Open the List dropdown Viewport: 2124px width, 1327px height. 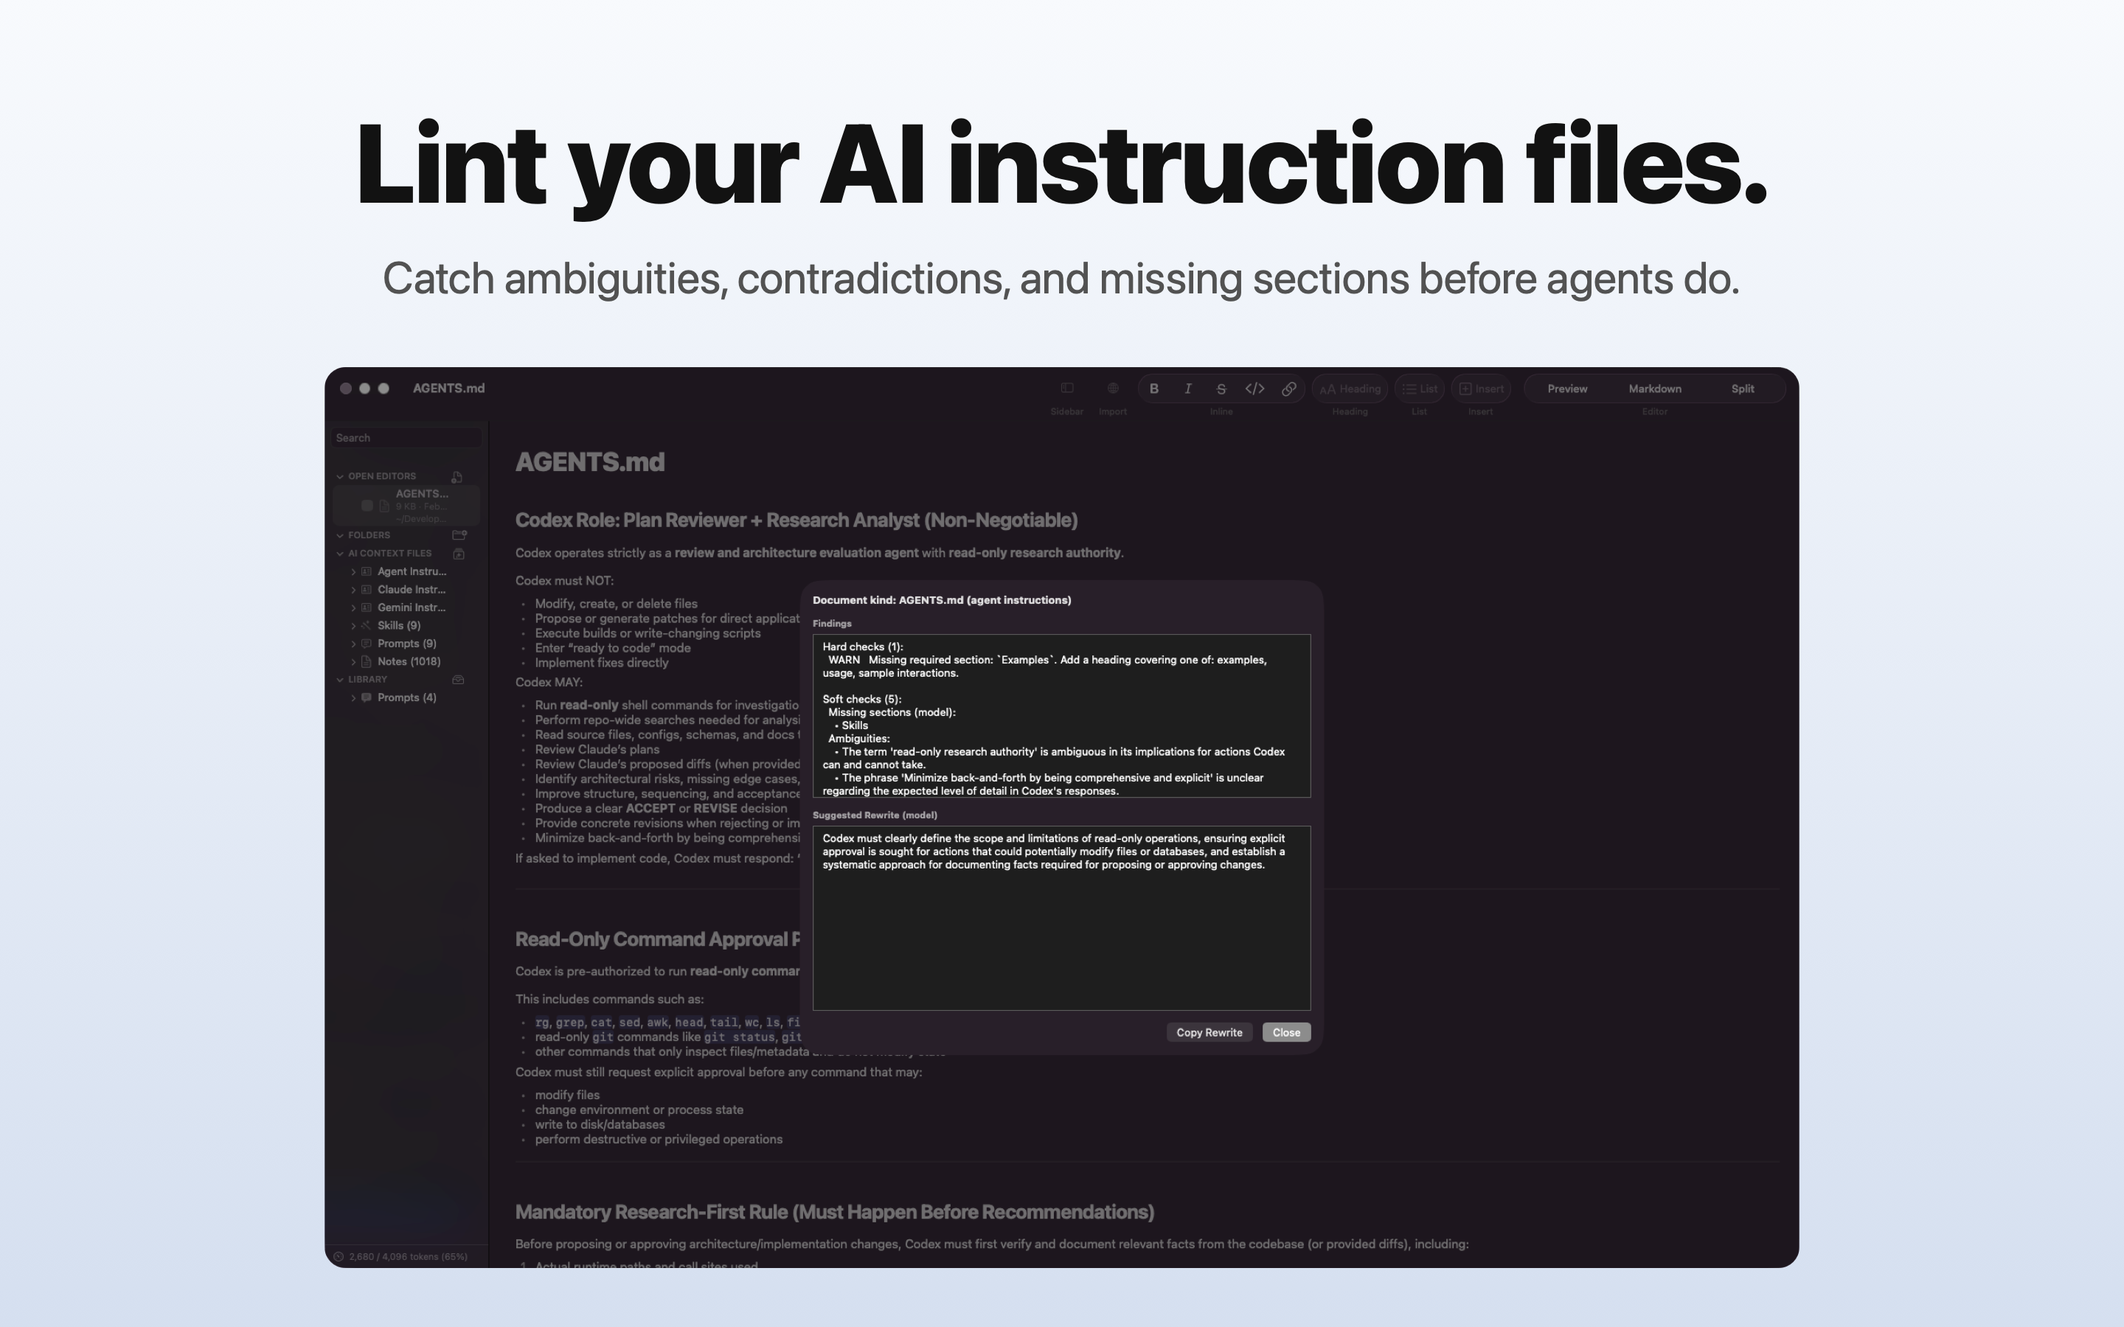[x=1419, y=389]
